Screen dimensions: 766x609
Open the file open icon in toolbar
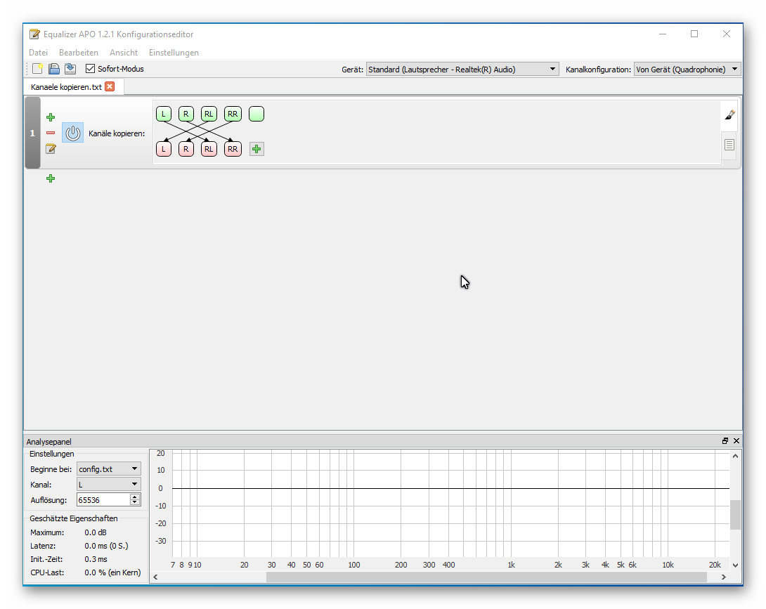point(54,68)
